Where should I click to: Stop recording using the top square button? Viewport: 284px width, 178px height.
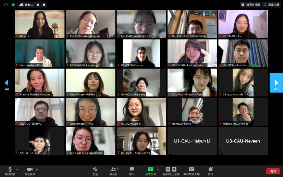(44, 5)
